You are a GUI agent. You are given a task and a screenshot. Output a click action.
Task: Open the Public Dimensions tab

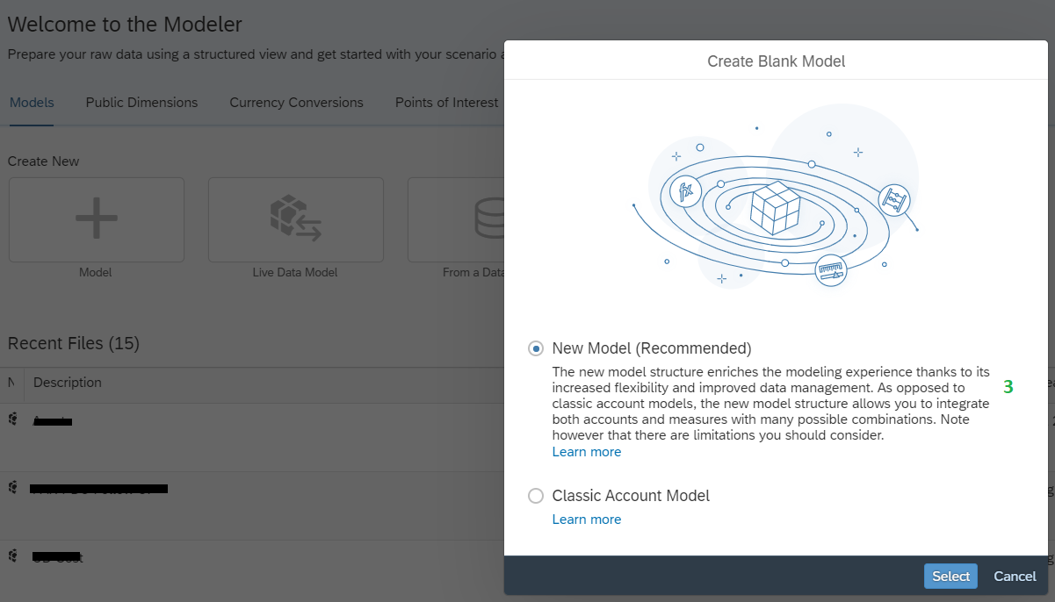coord(141,103)
